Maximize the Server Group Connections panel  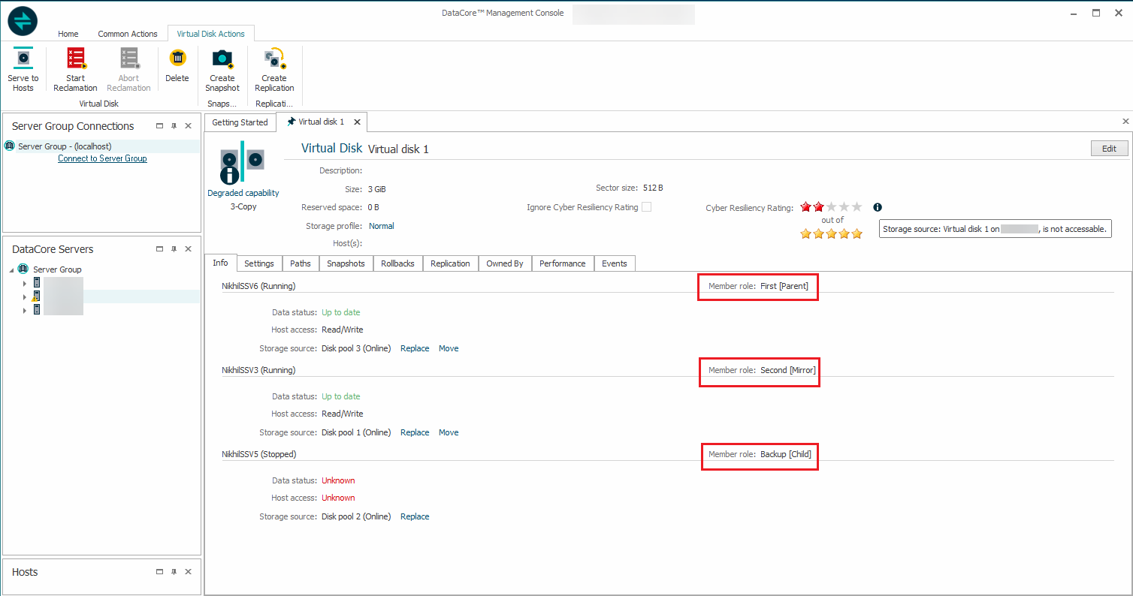click(x=159, y=126)
